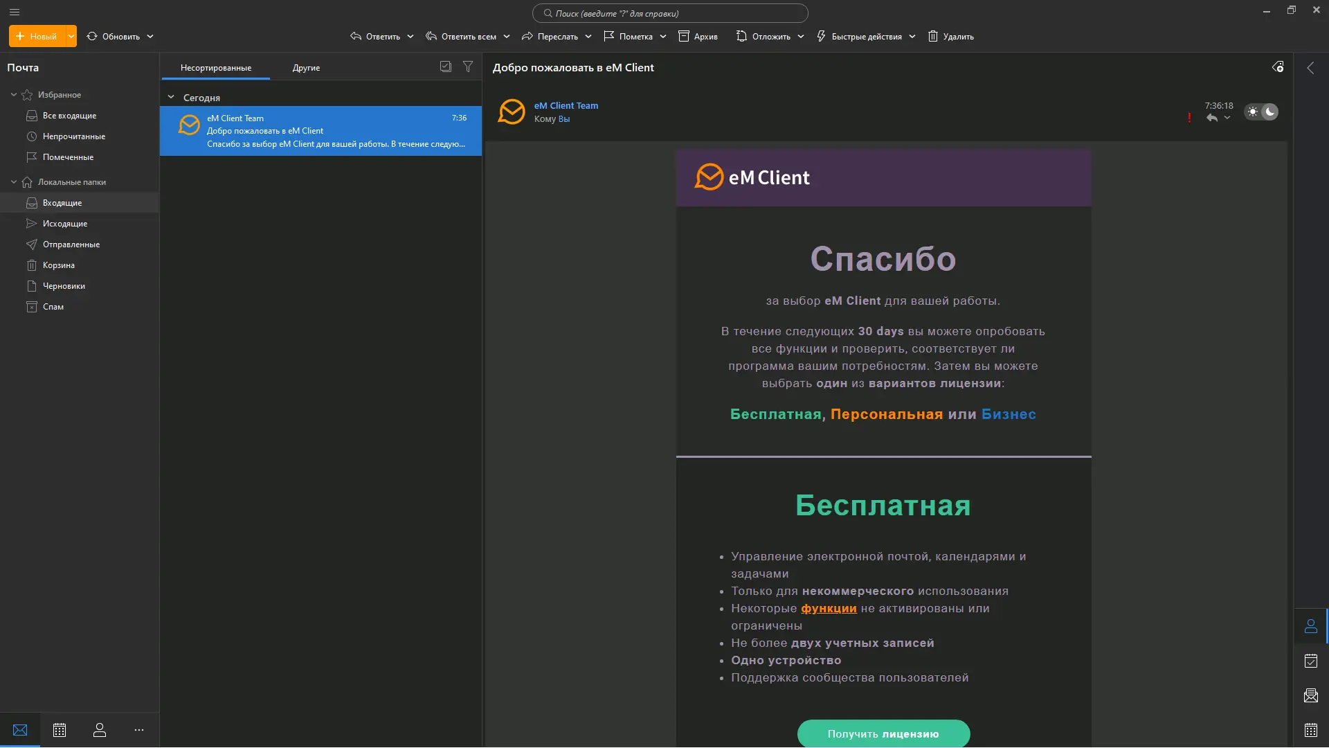Toggle select-messages checkbox icon in list header
Screen dimensions: 1329x748
click(446, 66)
